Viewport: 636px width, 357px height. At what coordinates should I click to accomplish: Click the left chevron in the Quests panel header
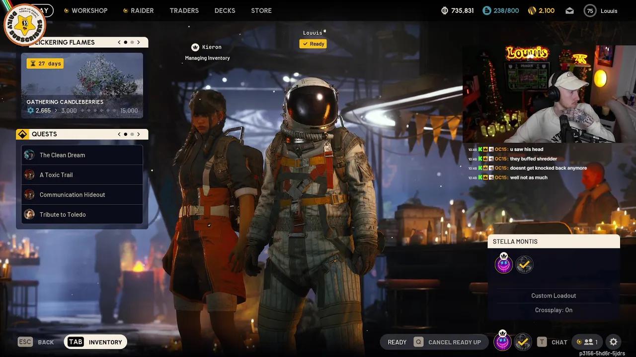[x=119, y=134]
